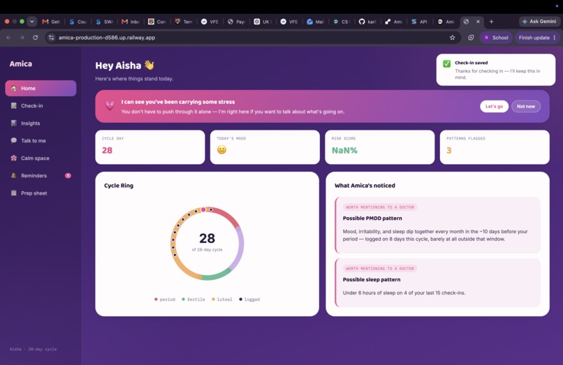Close the active Amica tab

(478, 22)
